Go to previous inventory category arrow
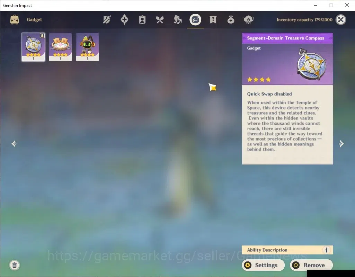This screenshot has height=277, width=355. click(x=14, y=144)
